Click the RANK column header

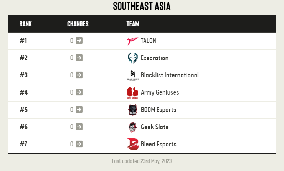[x=26, y=24]
